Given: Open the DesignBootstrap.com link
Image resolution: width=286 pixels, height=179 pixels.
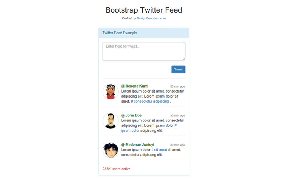Looking at the screenshot, I should [151, 18].
